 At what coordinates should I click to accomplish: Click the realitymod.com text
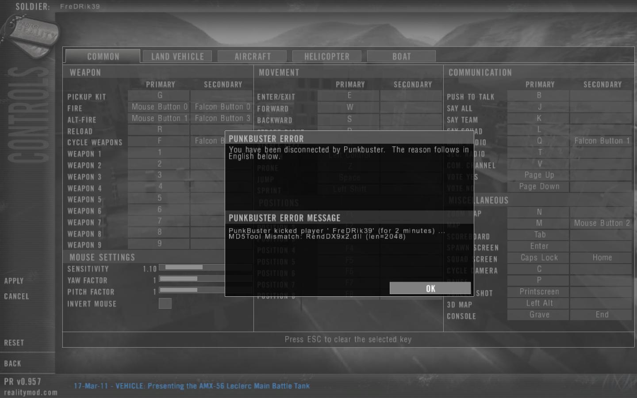click(x=31, y=393)
